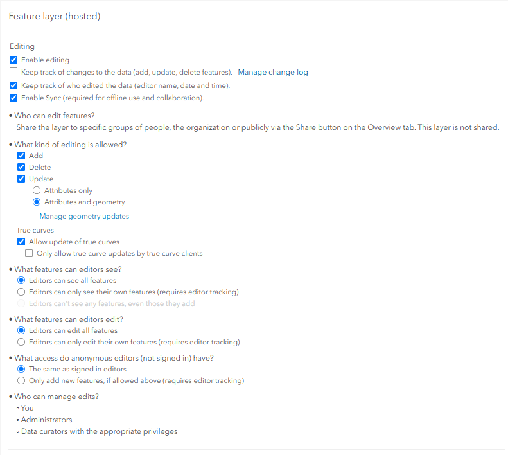Uncheck the Enable editing checkbox
Screen dimensions: 508x455
(x=13, y=60)
